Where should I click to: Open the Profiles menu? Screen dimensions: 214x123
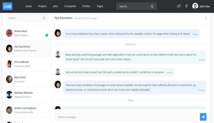coord(86,6)
